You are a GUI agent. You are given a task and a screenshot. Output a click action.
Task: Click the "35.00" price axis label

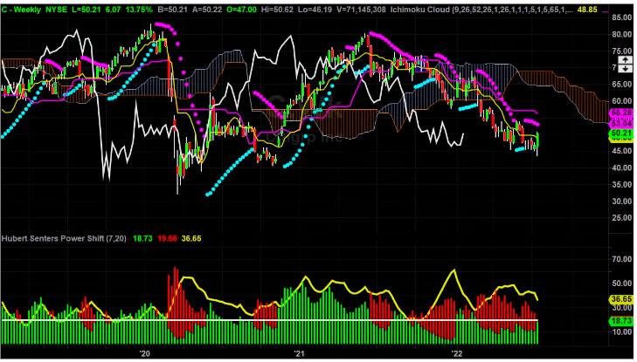(621, 184)
